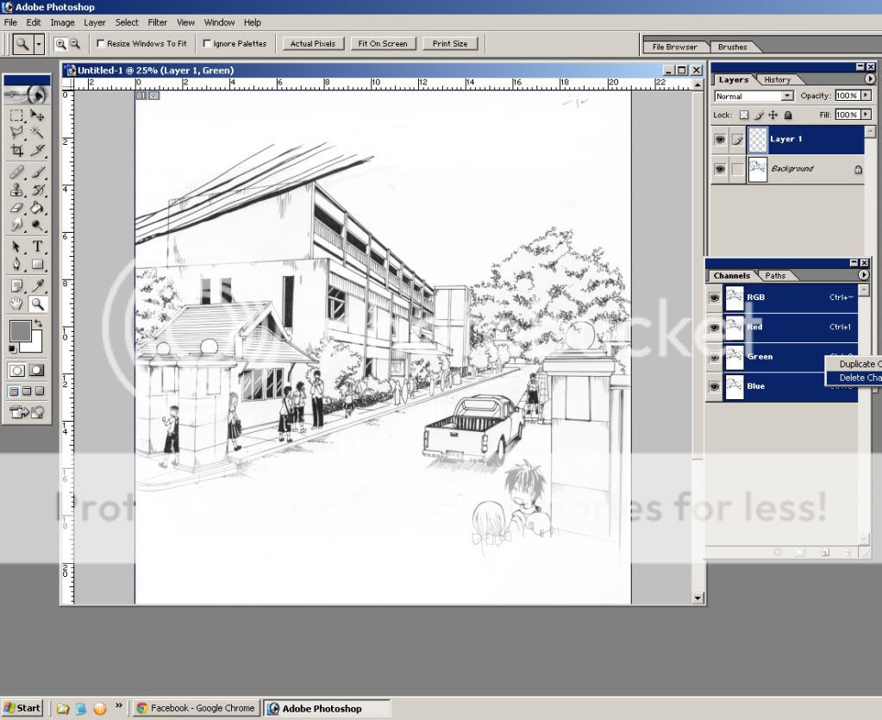
Task: Select the Rectangular Marquee tool
Action: click(17, 116)
